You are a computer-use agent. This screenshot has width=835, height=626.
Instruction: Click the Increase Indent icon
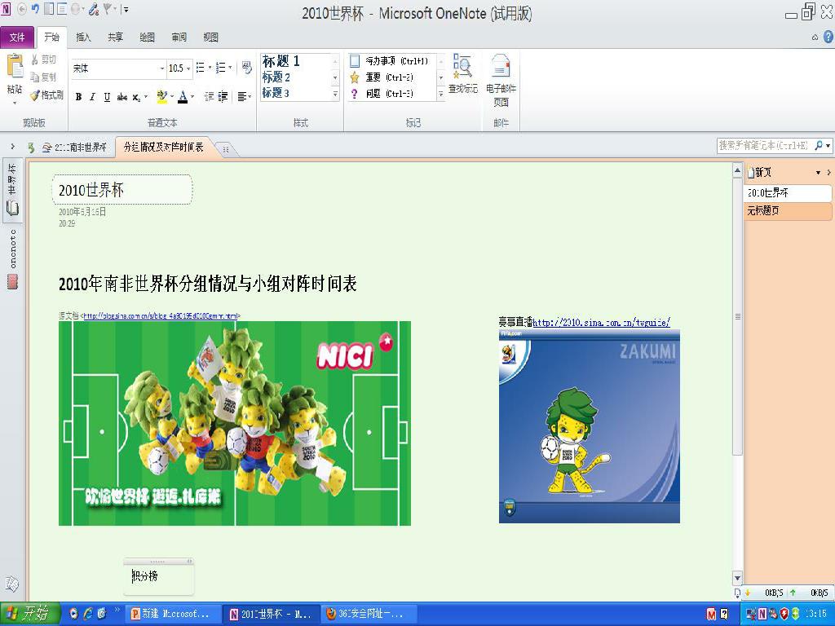click(x=223, y=96)
